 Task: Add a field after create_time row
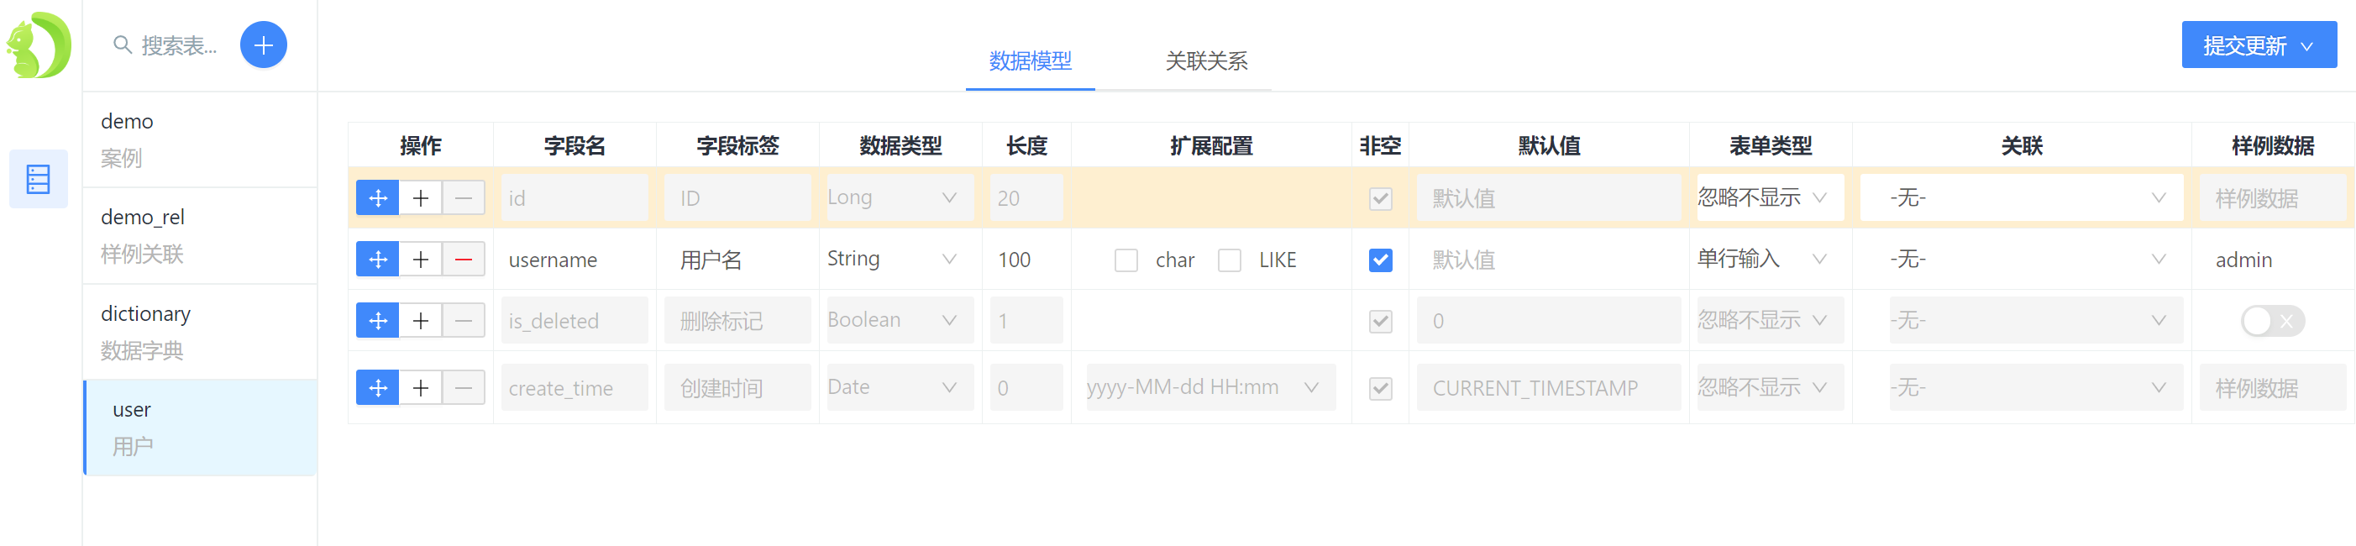(x=421, y=389)
